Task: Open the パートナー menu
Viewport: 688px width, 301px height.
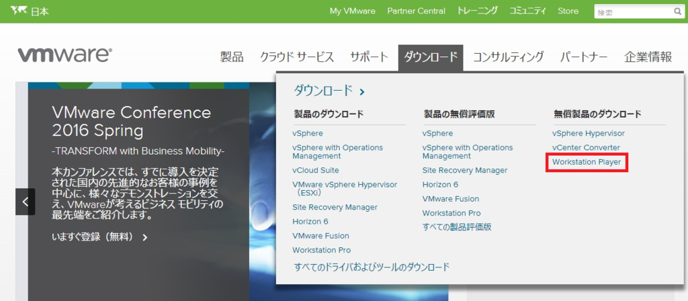Action: point(584,57)
